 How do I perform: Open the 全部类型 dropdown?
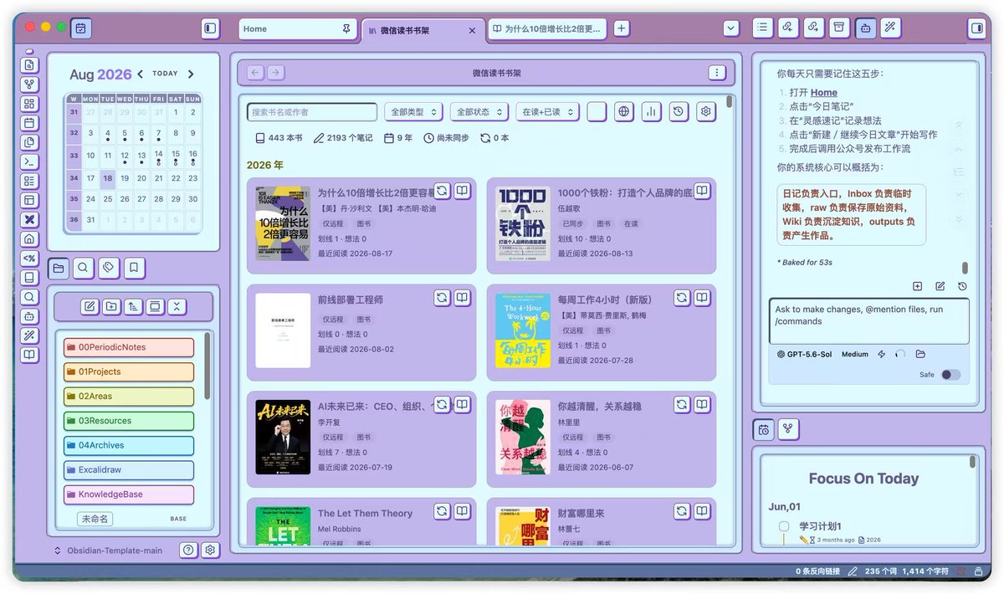[413, 112]
